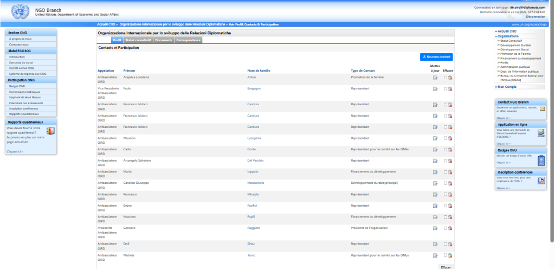The height and width of the screenshot is (269, 555).
Task: Click the edit icon in Ioppolo's row
Action: click(435, 172)
